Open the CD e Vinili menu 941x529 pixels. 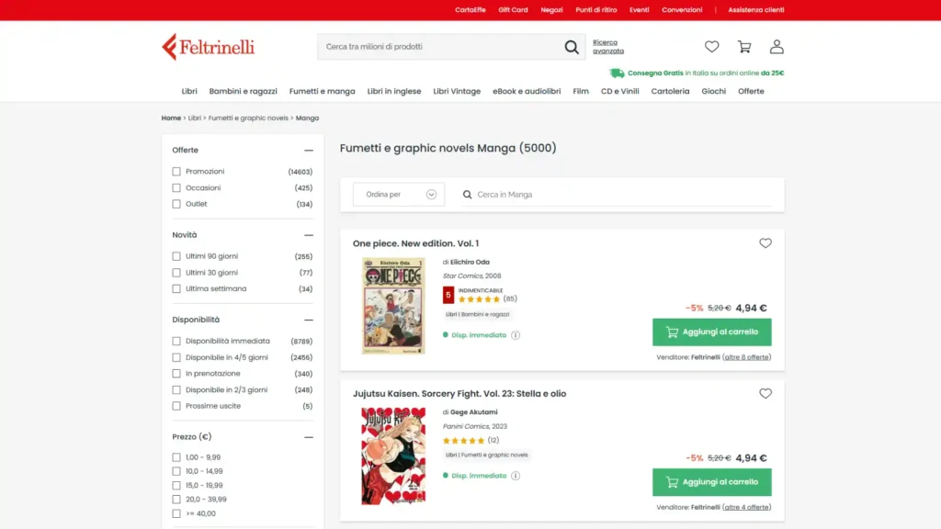pos(620,91)
